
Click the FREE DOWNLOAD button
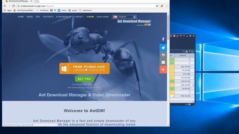point(84,68)
